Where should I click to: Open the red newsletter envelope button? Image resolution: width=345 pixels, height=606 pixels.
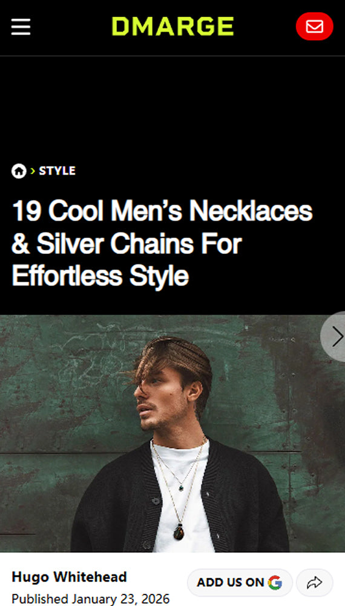tap(314, 26)
